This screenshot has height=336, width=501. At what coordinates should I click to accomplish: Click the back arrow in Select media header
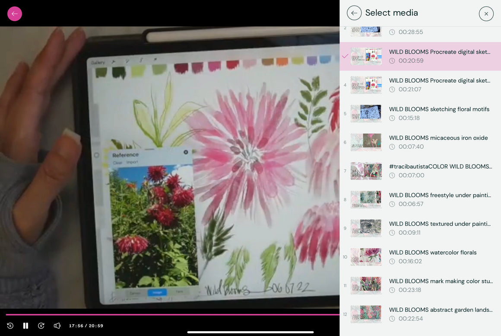354,13
